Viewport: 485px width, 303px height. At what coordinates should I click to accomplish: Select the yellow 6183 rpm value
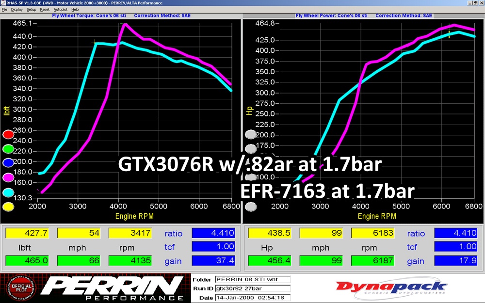coord(372,233)
